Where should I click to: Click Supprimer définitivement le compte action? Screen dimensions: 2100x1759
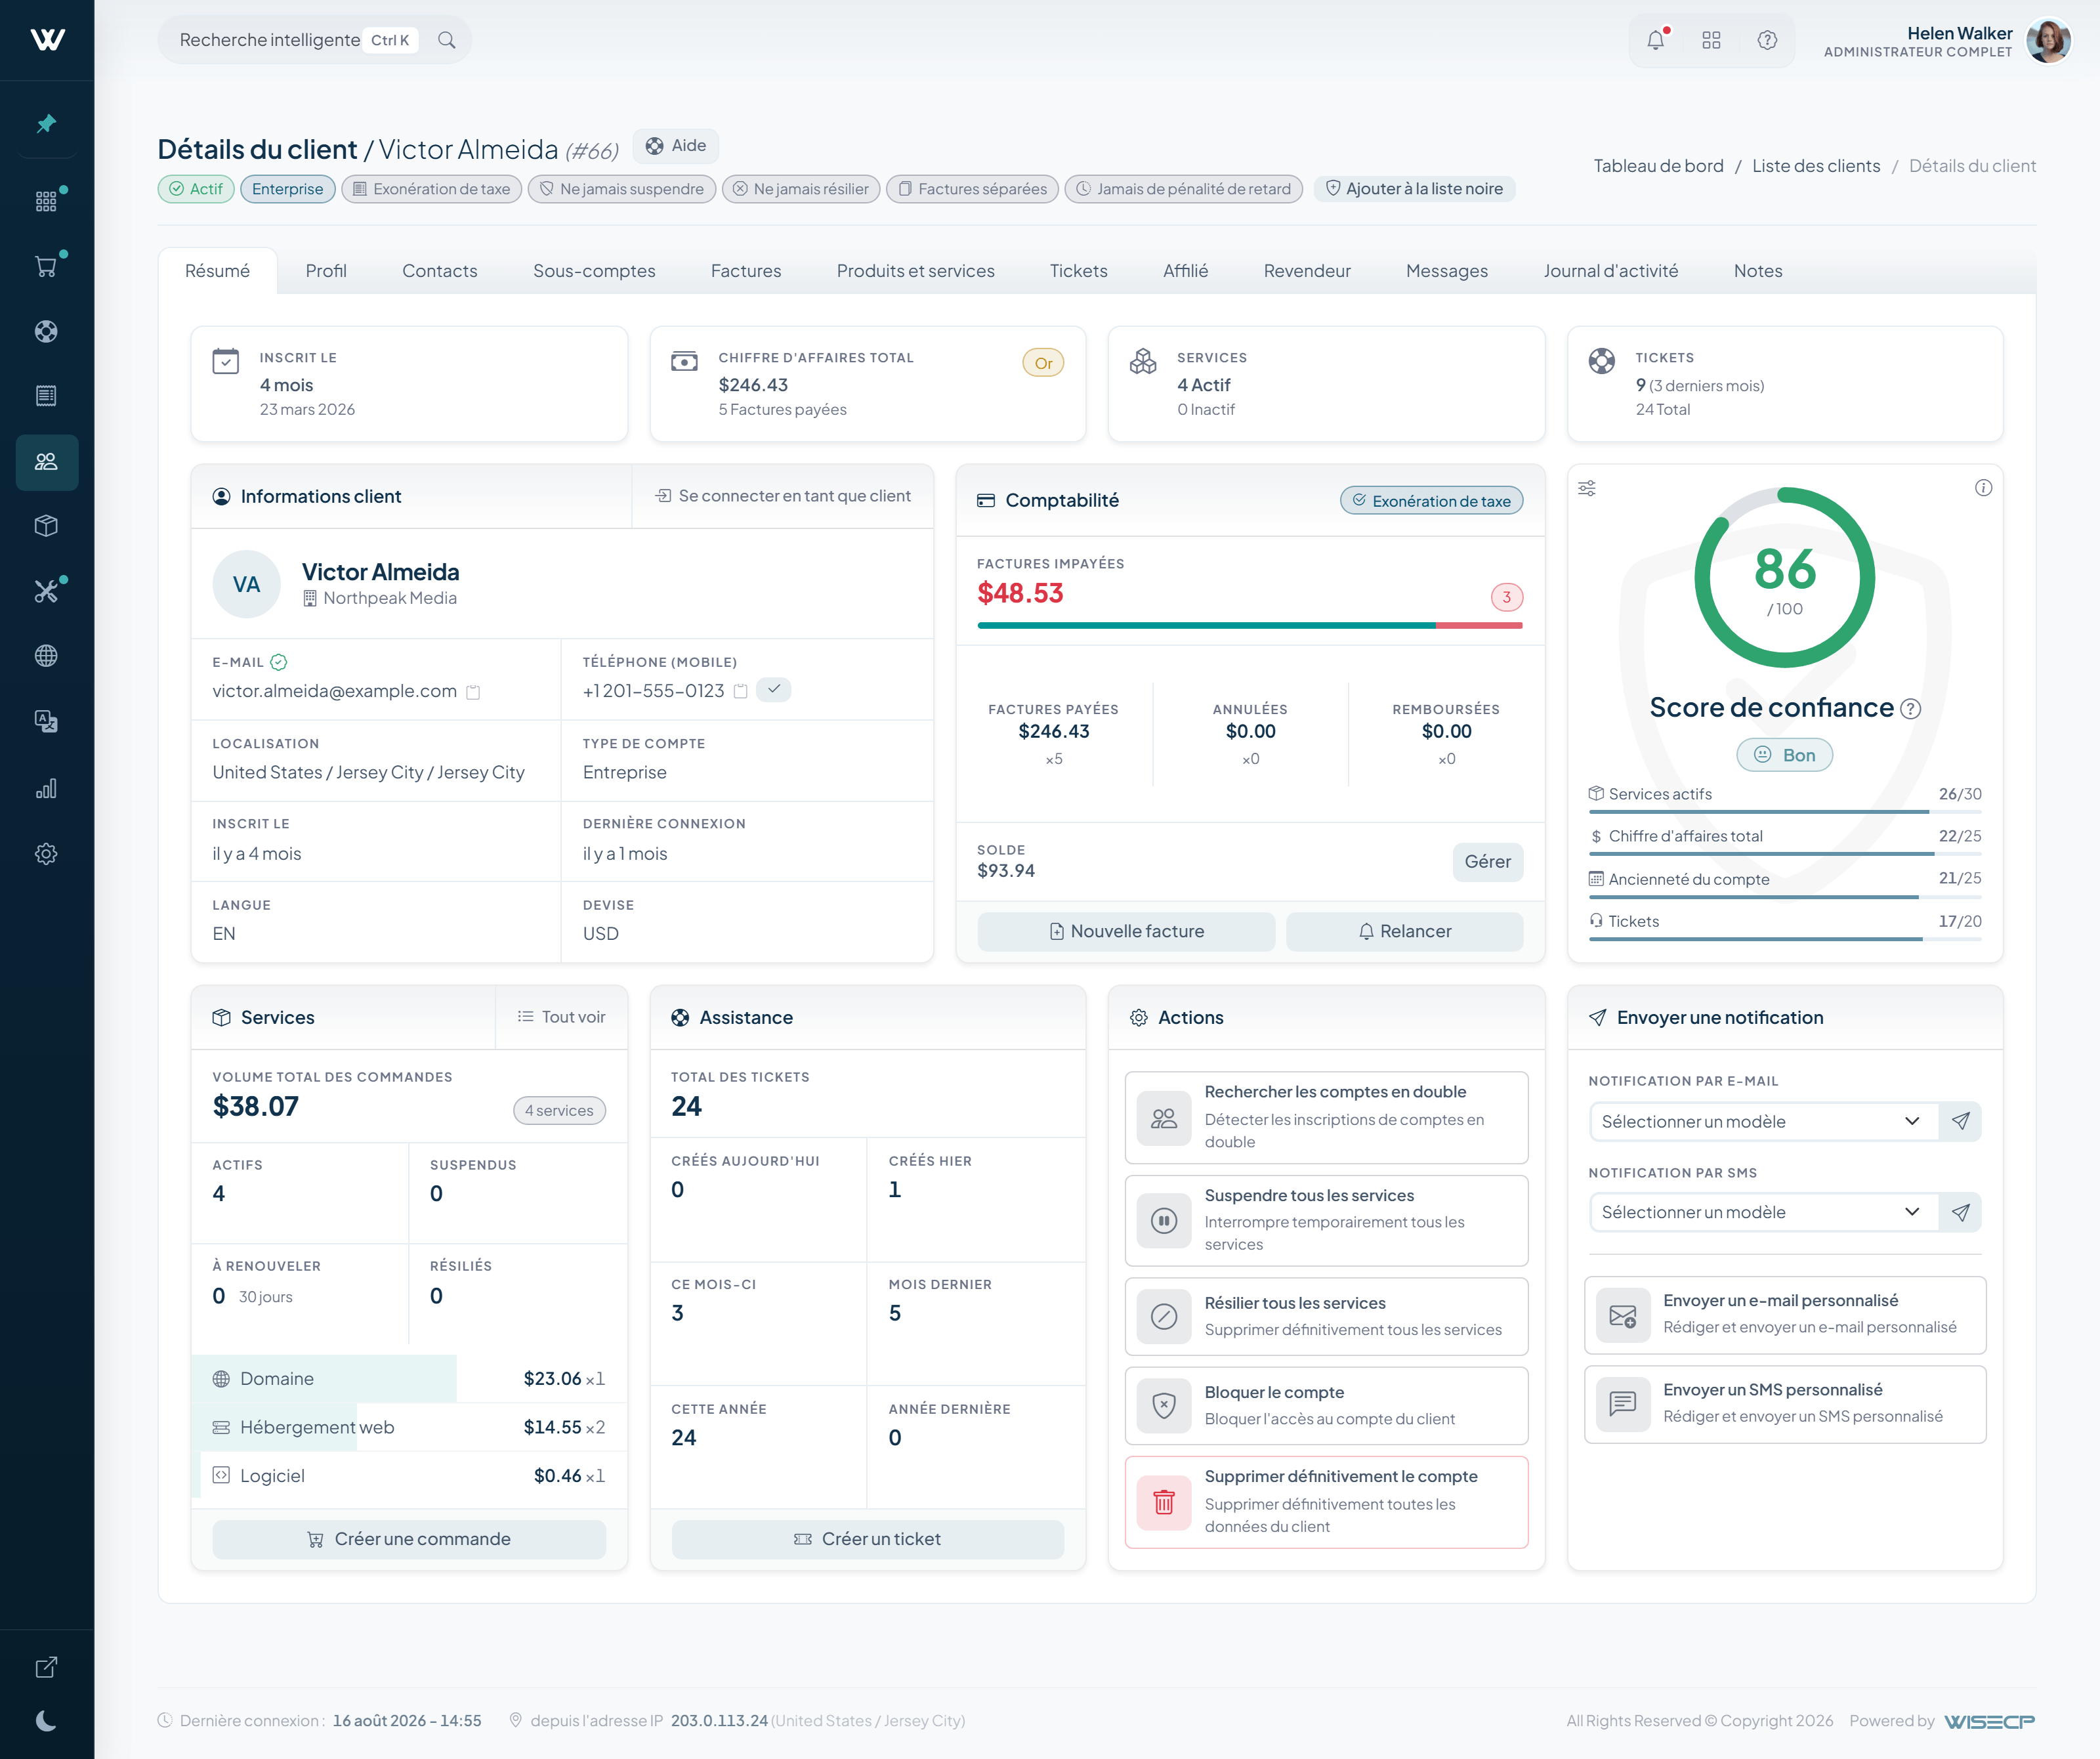(1326, 1502)
